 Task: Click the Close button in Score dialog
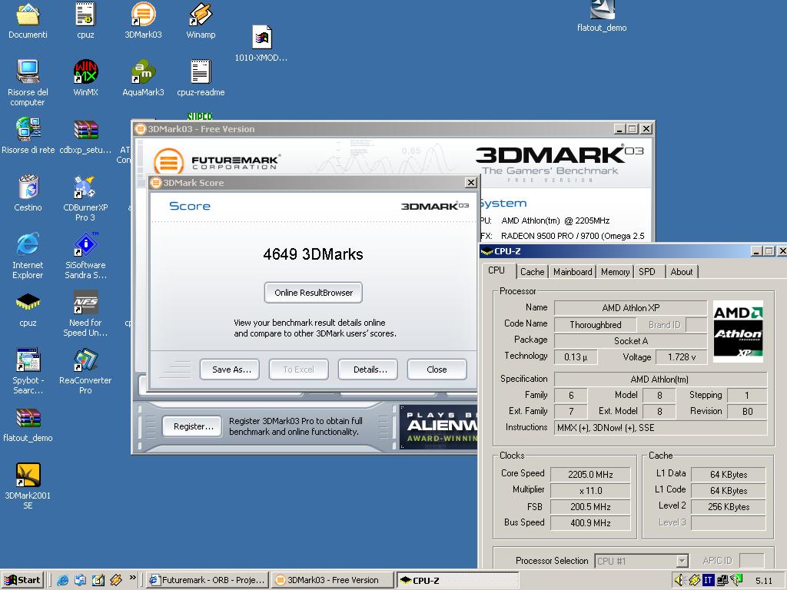437,370
